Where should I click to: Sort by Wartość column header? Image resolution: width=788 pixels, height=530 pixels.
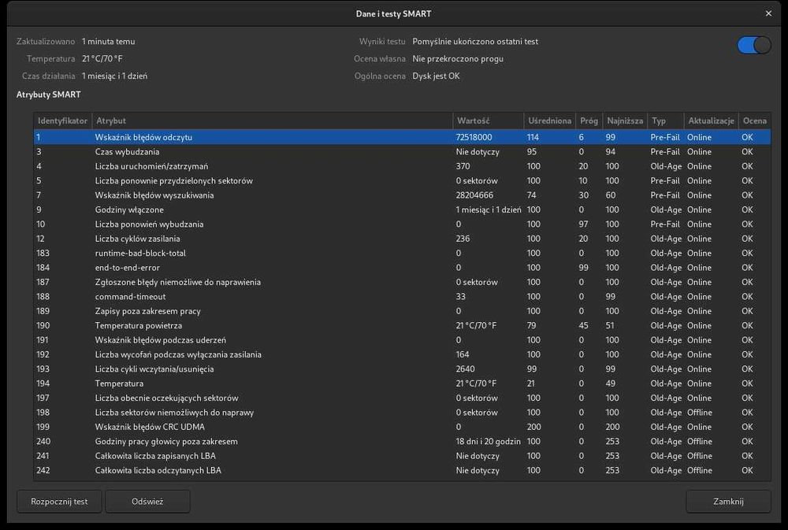coord(488,120)
